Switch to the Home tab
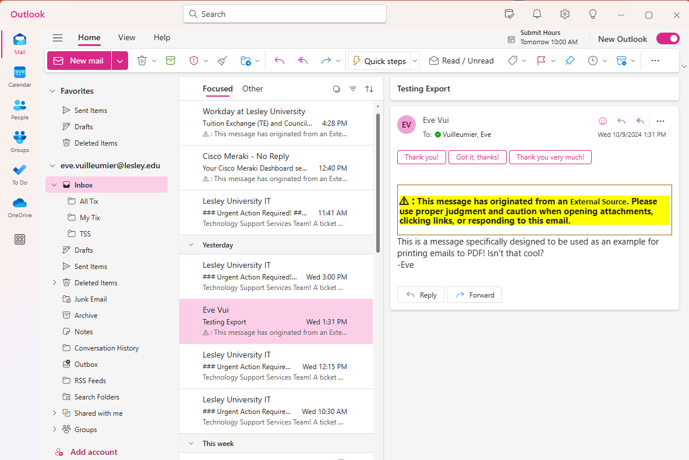The height and width of the screenshot is (460, 689). click(x=89, y=38)
